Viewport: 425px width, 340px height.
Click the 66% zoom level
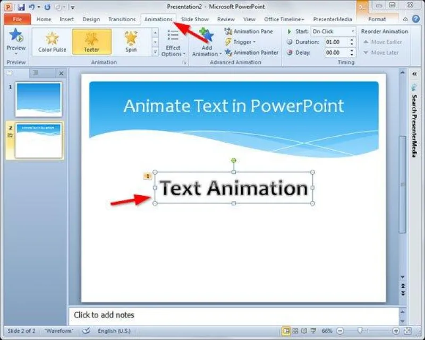(327, 331)
